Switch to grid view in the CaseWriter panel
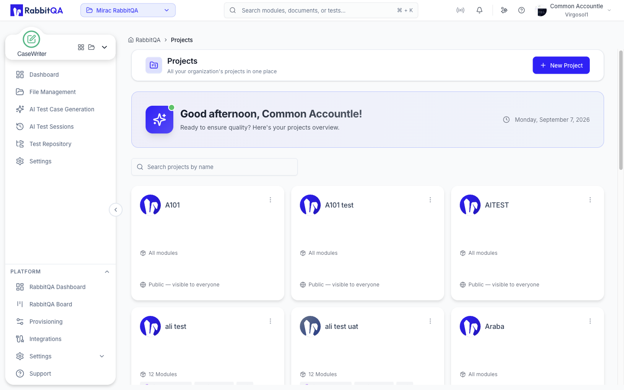Viewport: 624px width, 390px height. pyautogui.click(x=81, y=47)
